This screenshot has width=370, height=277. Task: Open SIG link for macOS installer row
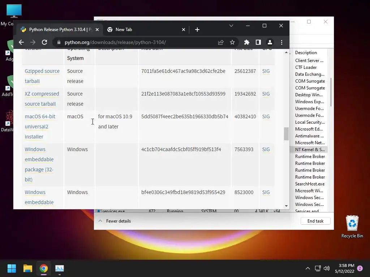pos(266,116)
